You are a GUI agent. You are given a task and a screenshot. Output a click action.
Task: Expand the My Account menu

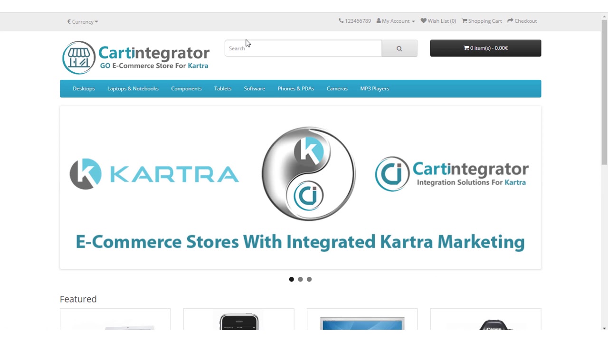coord(396,21)
